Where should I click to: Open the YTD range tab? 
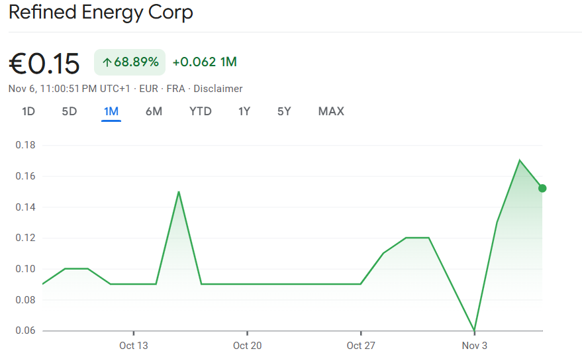click(x=201, y=111)
